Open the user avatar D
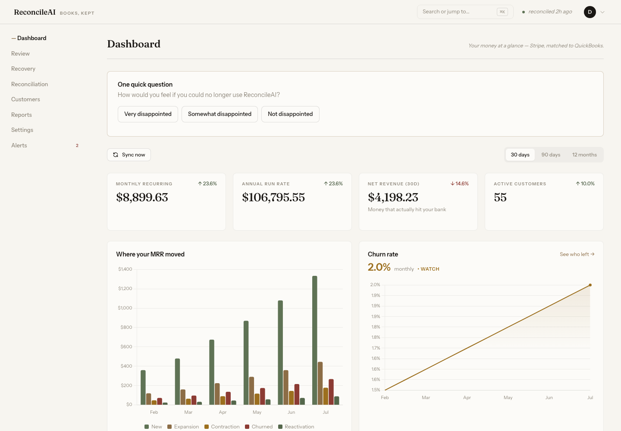Screen dimensions: 621x431 [590, 12]
